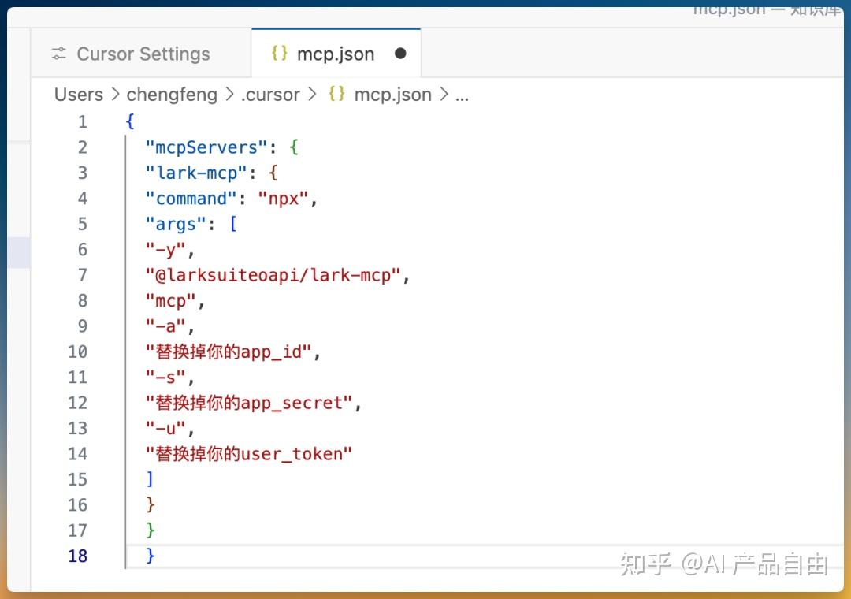Click the "lark-mcp" key text
The height and width of the screenshot is (599, 851).
click(196, 173)
